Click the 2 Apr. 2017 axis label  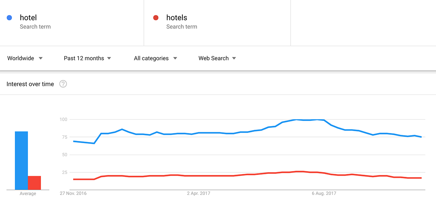point(199,193)
